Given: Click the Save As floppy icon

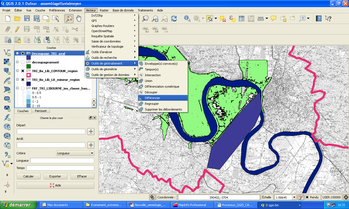Looking at the screenshot, I should [37, 19].
